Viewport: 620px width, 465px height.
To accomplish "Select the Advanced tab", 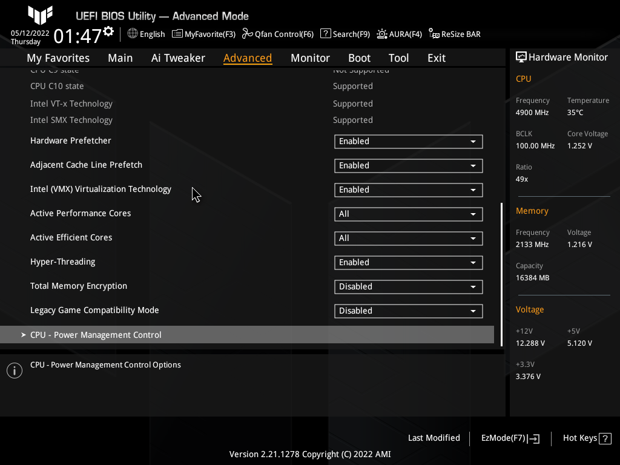I will (x=248, y=58).
